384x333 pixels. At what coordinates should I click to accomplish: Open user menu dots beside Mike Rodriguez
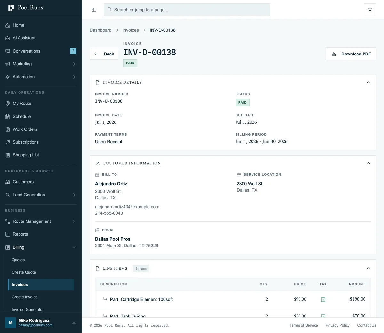74,323
